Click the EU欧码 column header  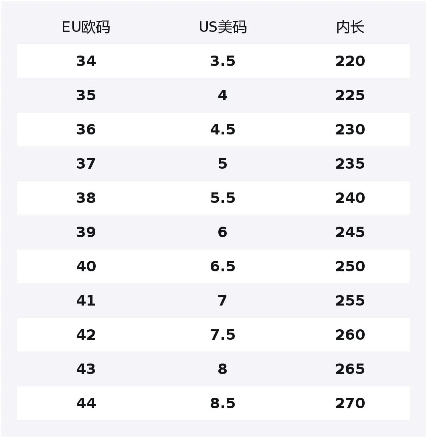click(86, 27)
